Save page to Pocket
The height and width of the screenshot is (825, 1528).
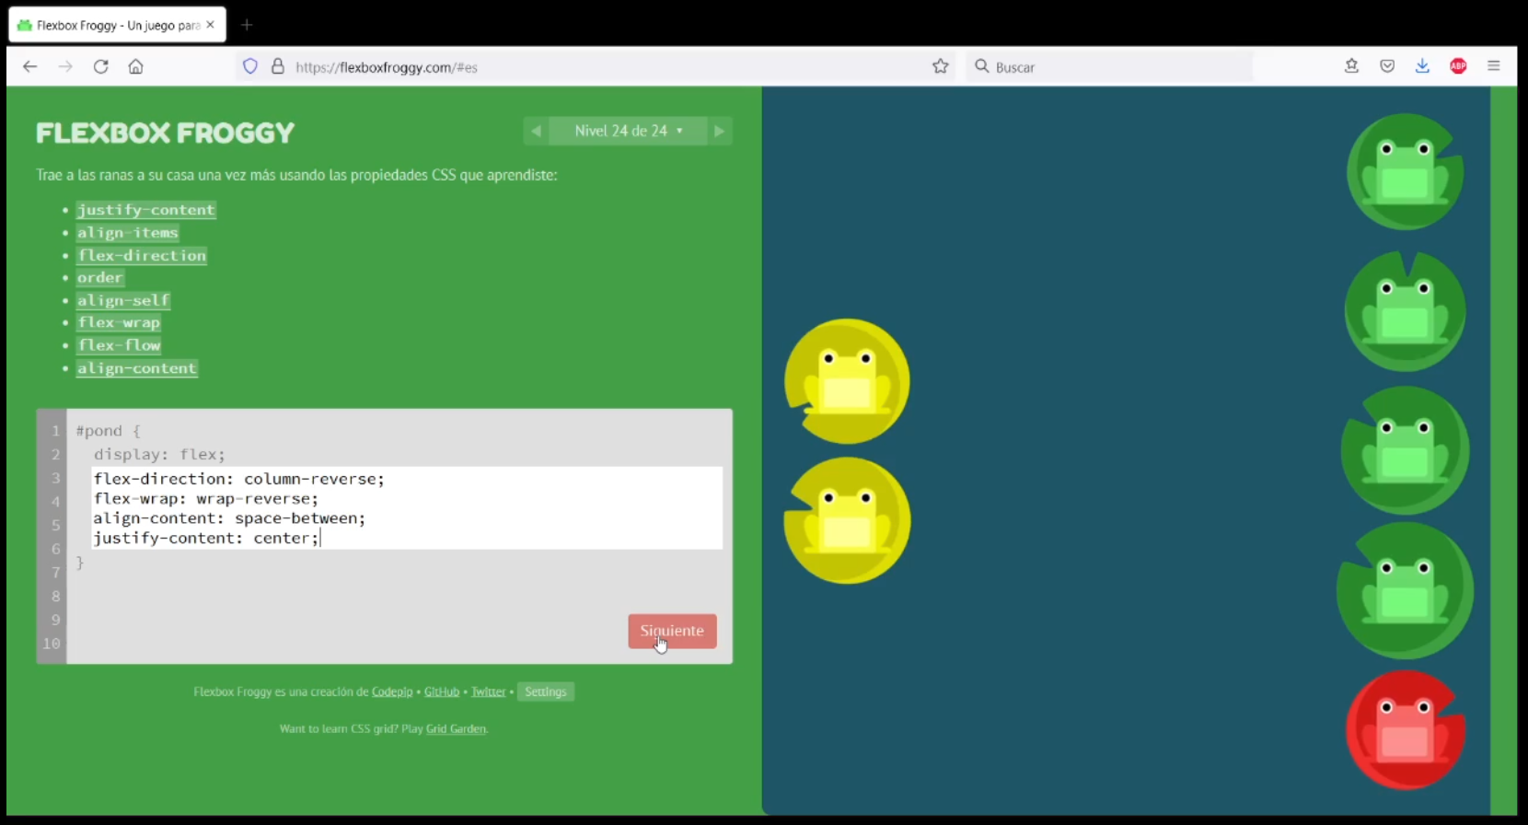click(x=1387, y=66)
